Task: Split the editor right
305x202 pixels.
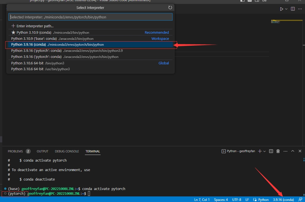Action: coord(293,9)
